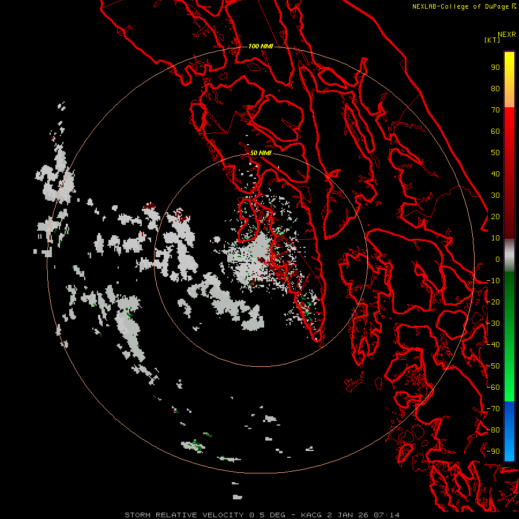Click the -30 value on velocity scale
Screen dimensions: 519x519
coord(493,324)
